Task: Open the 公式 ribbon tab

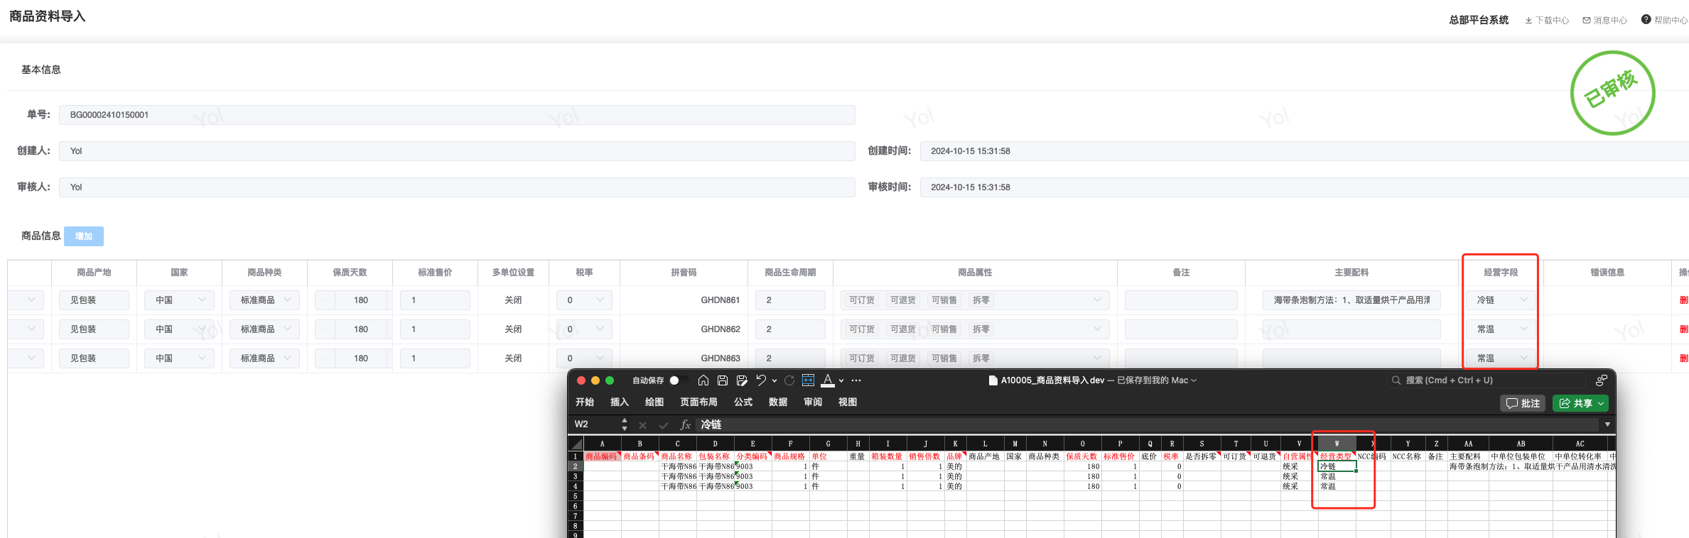Action: (743, 402)
